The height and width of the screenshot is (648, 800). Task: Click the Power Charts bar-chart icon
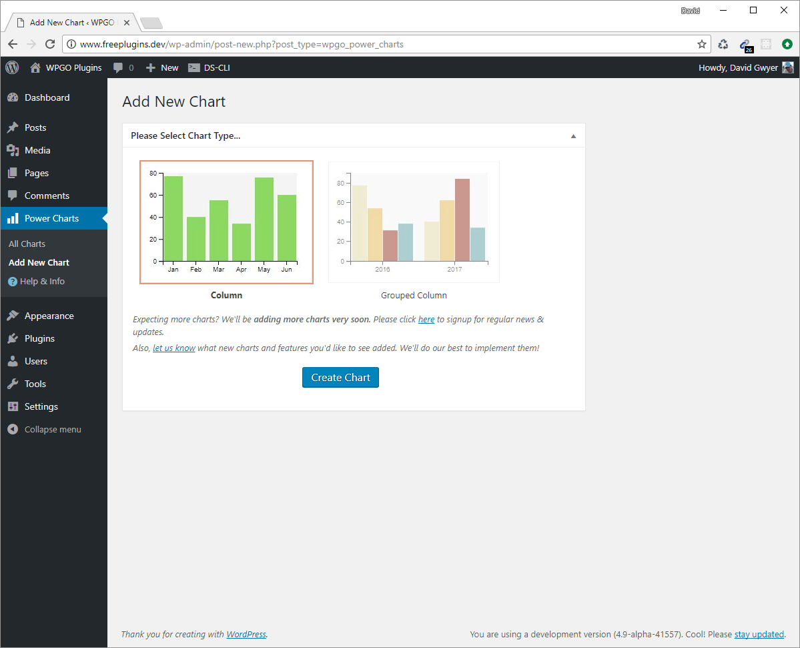tap(13, 218)
